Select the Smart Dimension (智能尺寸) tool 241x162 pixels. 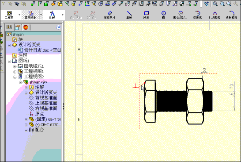[x=109, y=15]
